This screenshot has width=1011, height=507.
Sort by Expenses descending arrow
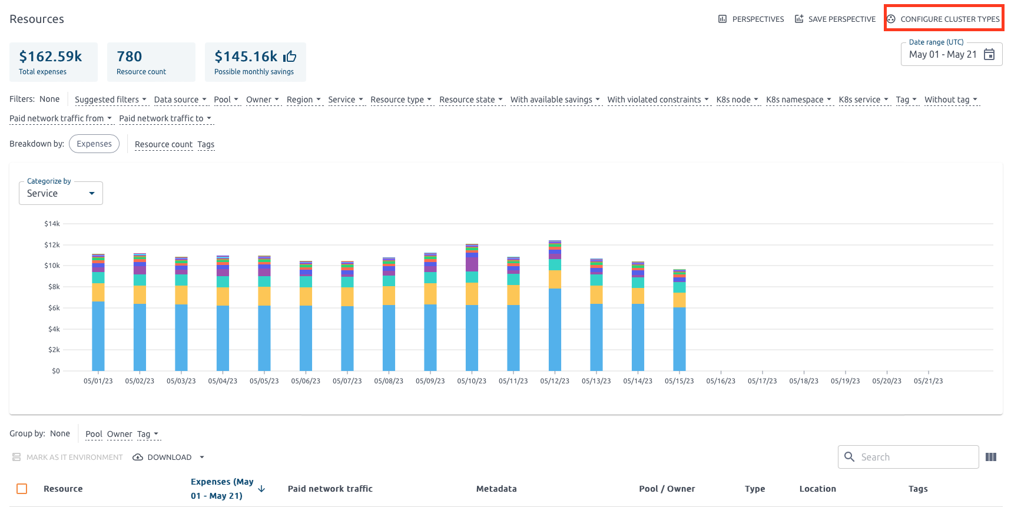[262, 489]
